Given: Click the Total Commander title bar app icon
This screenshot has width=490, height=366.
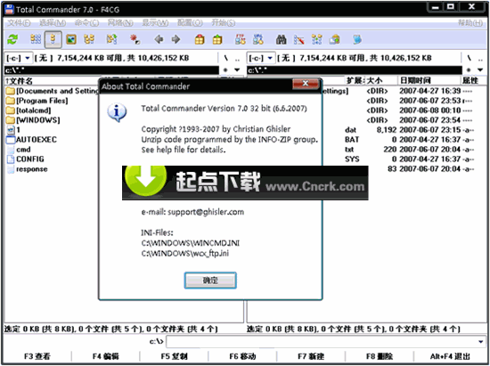Looking at the screenshot, I should coord(10,10).
